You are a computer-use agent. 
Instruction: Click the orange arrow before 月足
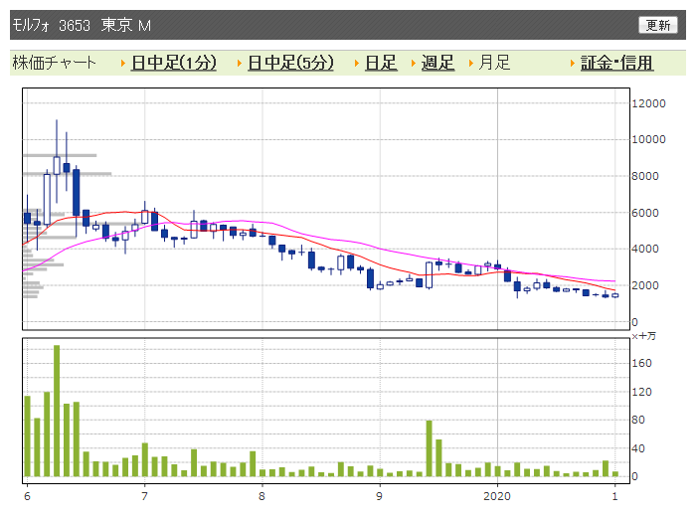pyautogui.click(x=471, y=64)
